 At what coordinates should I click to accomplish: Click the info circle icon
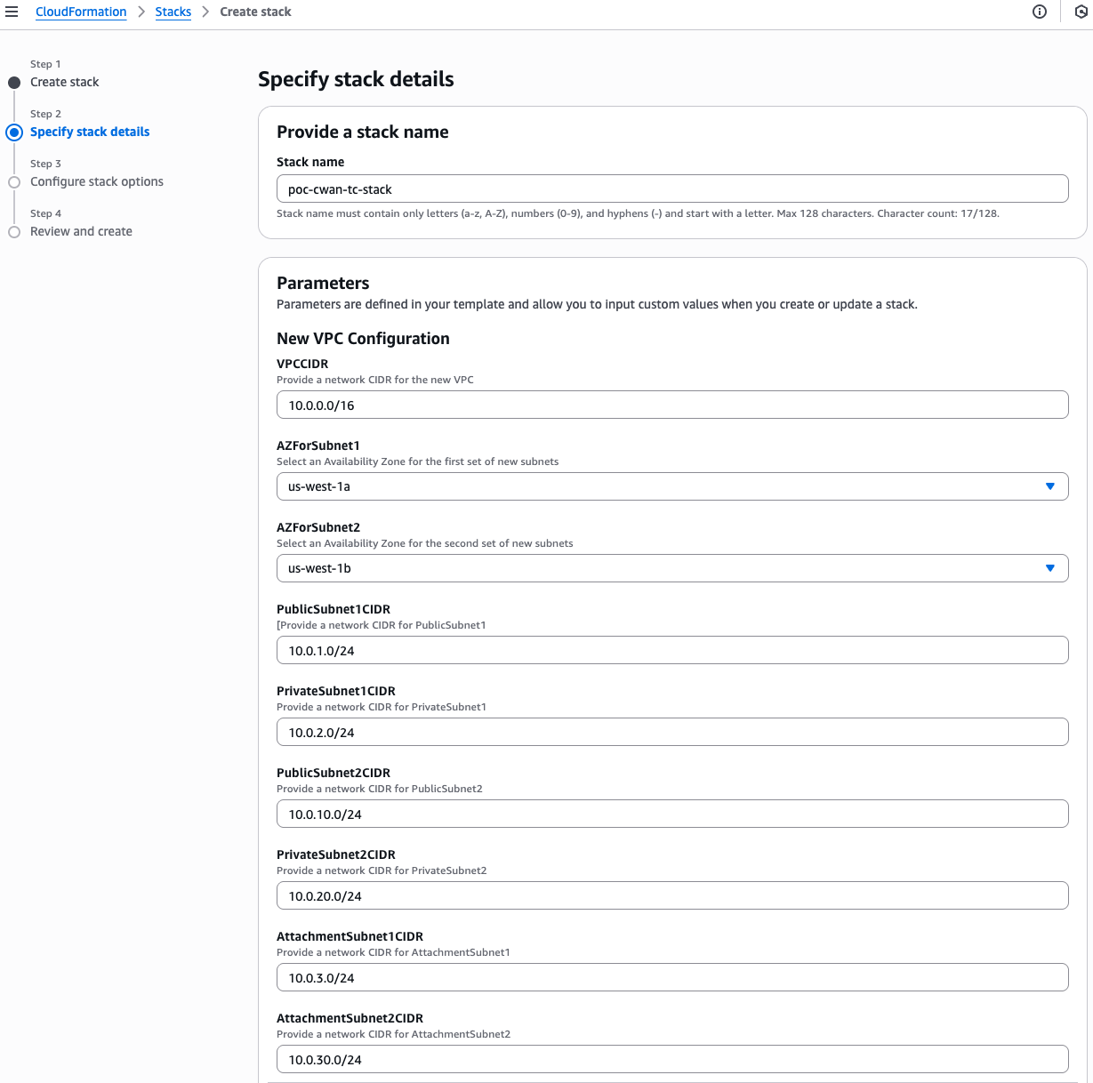point(1039,12)
